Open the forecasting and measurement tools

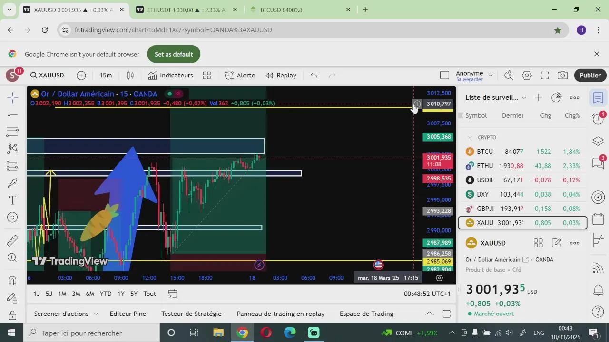[13, 166]
